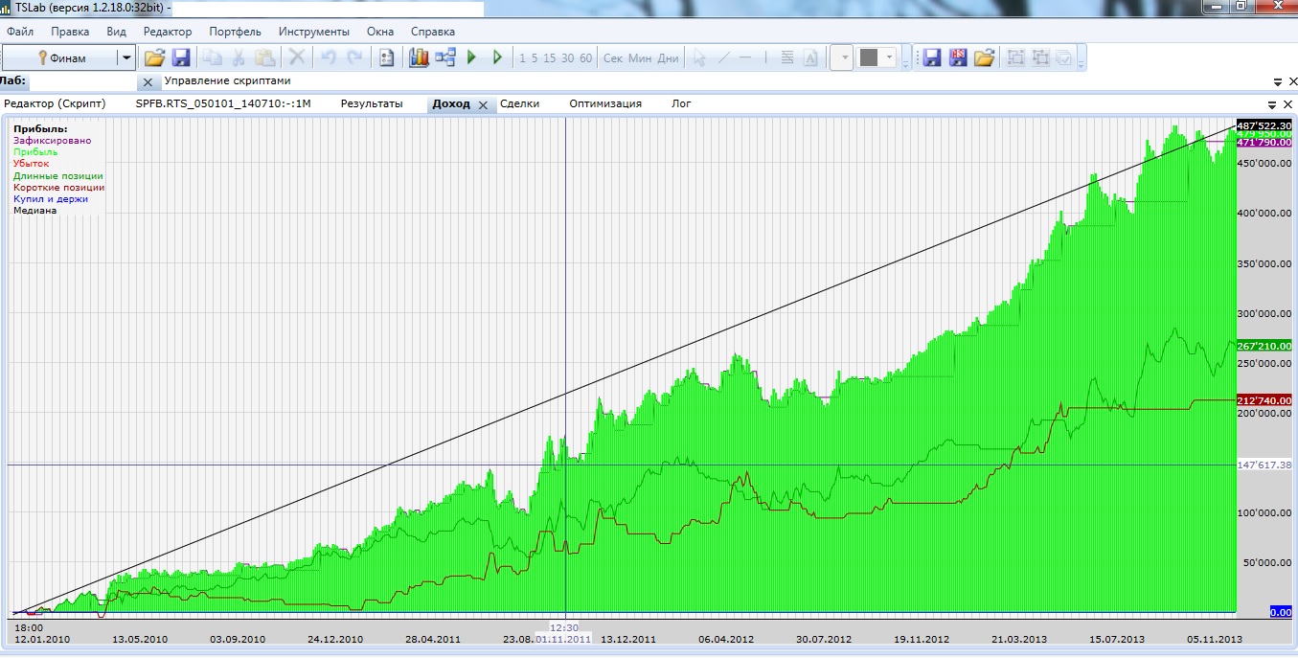Screen dimensions: 1298x658
Task: Click the bar chart icon in toolbar
Action: pyautogui.click(x=419, y=57)
